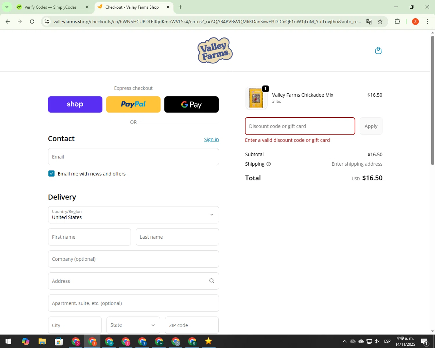This screenshot has height=348, width=435.
Task: Click the ZIP code field
Action: (x=192, y=325)
